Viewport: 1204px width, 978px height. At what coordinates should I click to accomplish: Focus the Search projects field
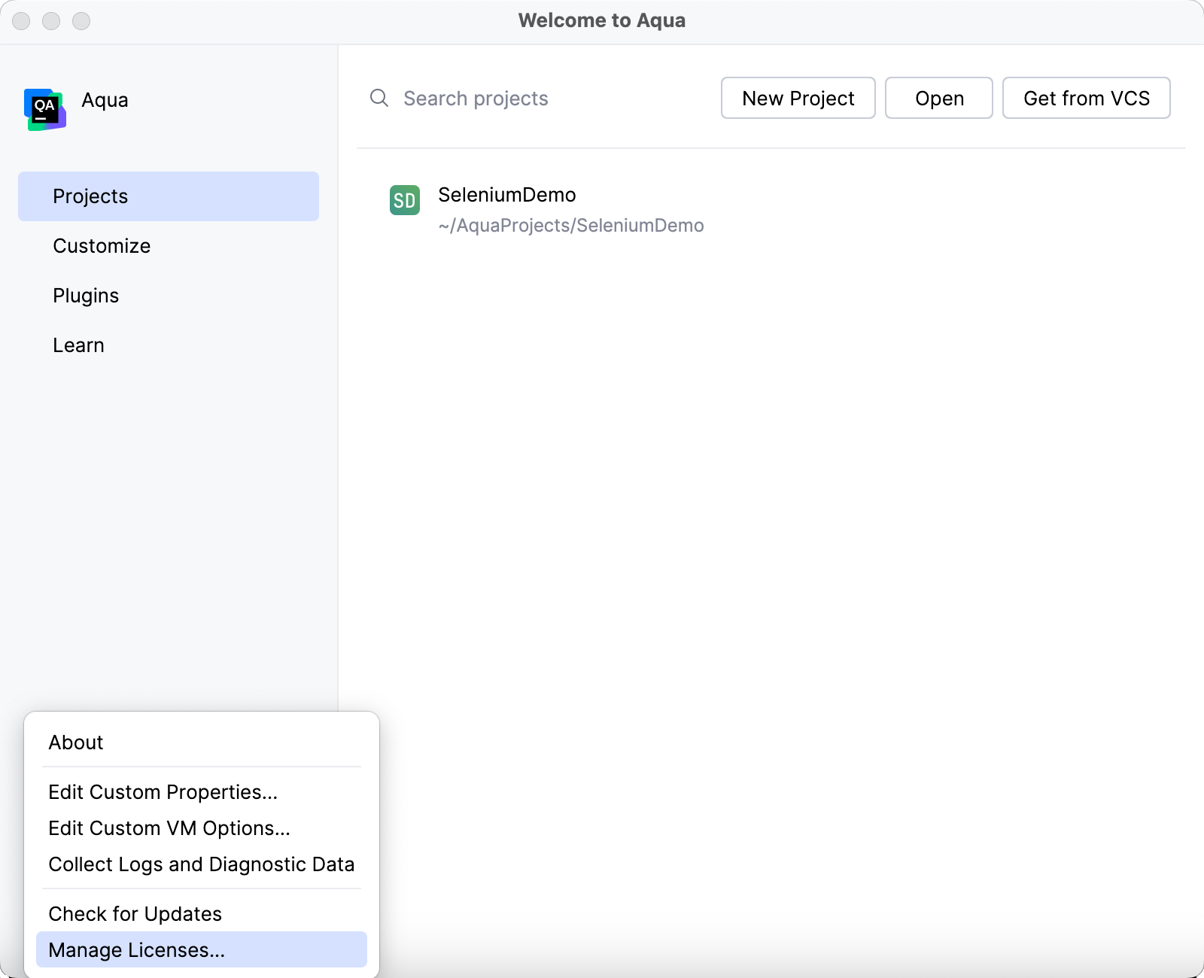click(x=534, y=99)
